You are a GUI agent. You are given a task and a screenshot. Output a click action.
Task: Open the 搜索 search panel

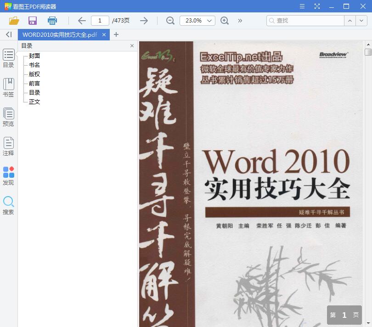9,205
